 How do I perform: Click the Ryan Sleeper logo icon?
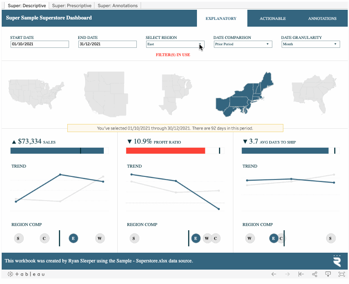click(337, 260)
